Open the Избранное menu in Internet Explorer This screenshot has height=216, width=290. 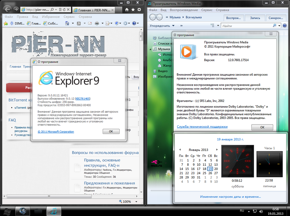[51, 17]
